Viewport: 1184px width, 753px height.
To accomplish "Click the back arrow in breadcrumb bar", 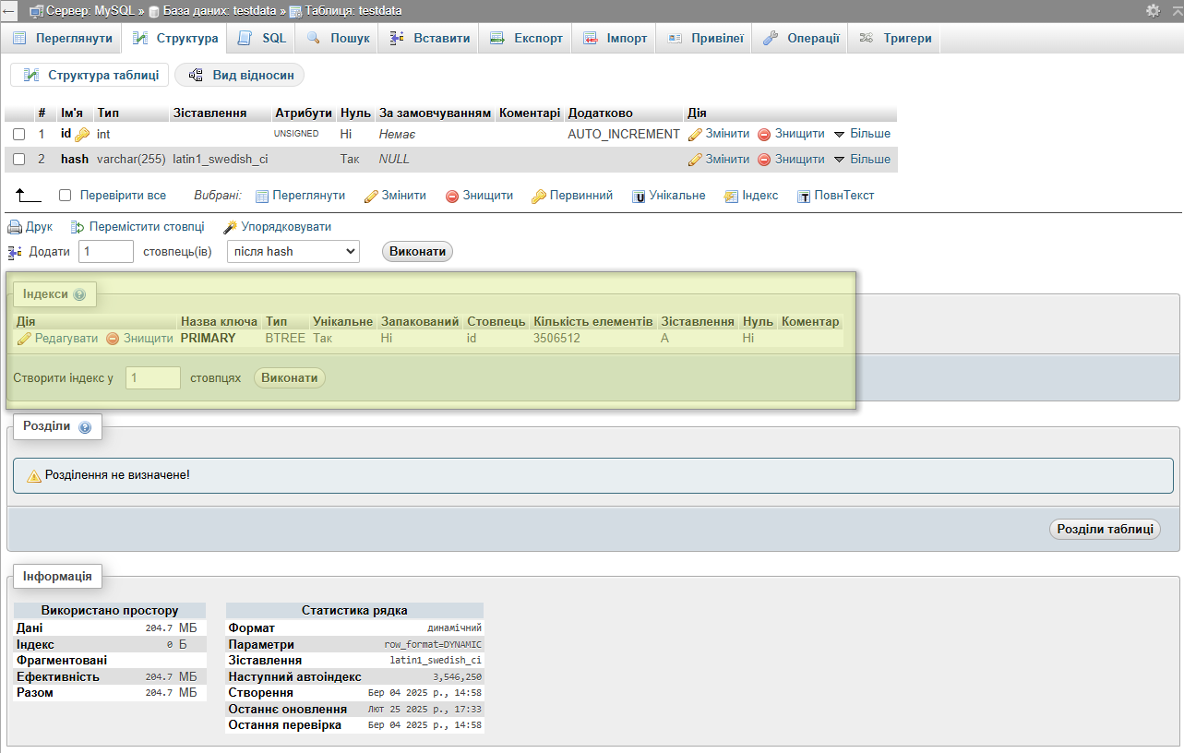I will 9,11.
